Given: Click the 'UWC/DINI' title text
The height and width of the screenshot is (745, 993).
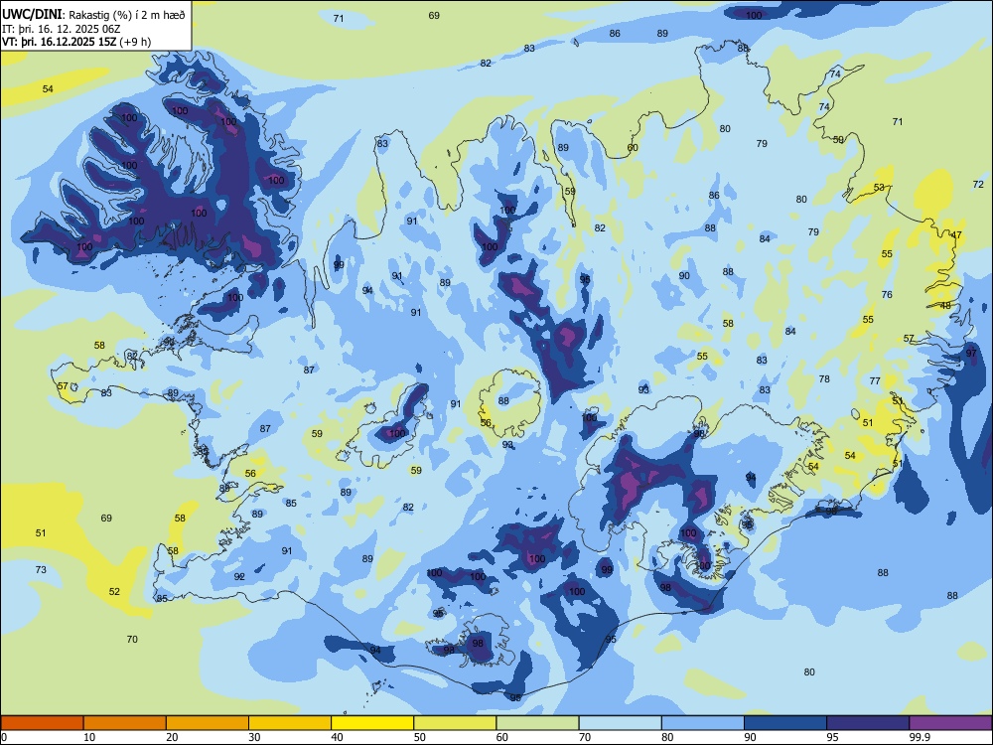Looking at the screenshot, I should 32,15.
